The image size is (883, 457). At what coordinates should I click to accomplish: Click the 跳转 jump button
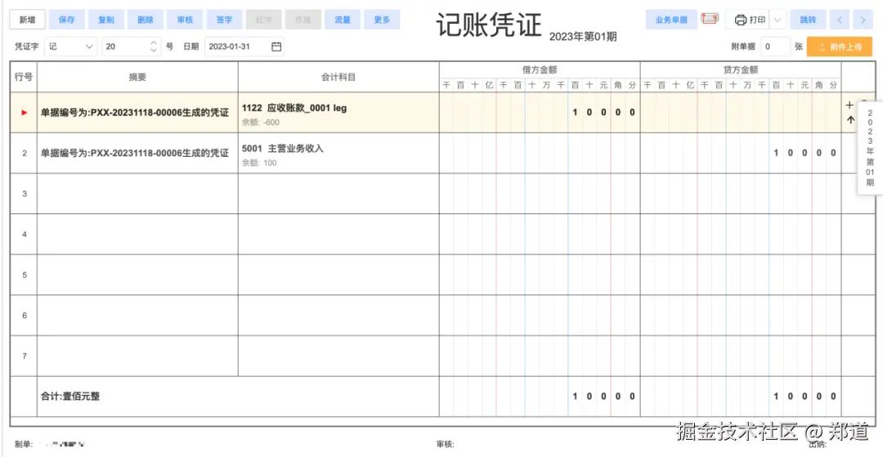point(808,20)
